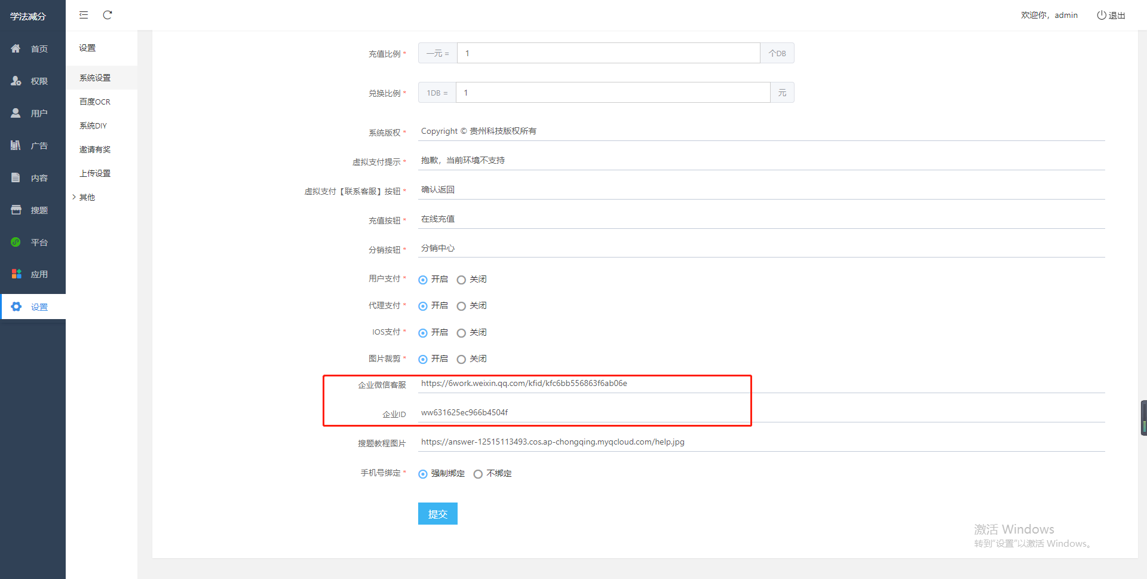Image resolution: width=1147 pixels, height=579 pixels.
Task: Open the 系统设置 submenu item
Action: click(102, 78)
